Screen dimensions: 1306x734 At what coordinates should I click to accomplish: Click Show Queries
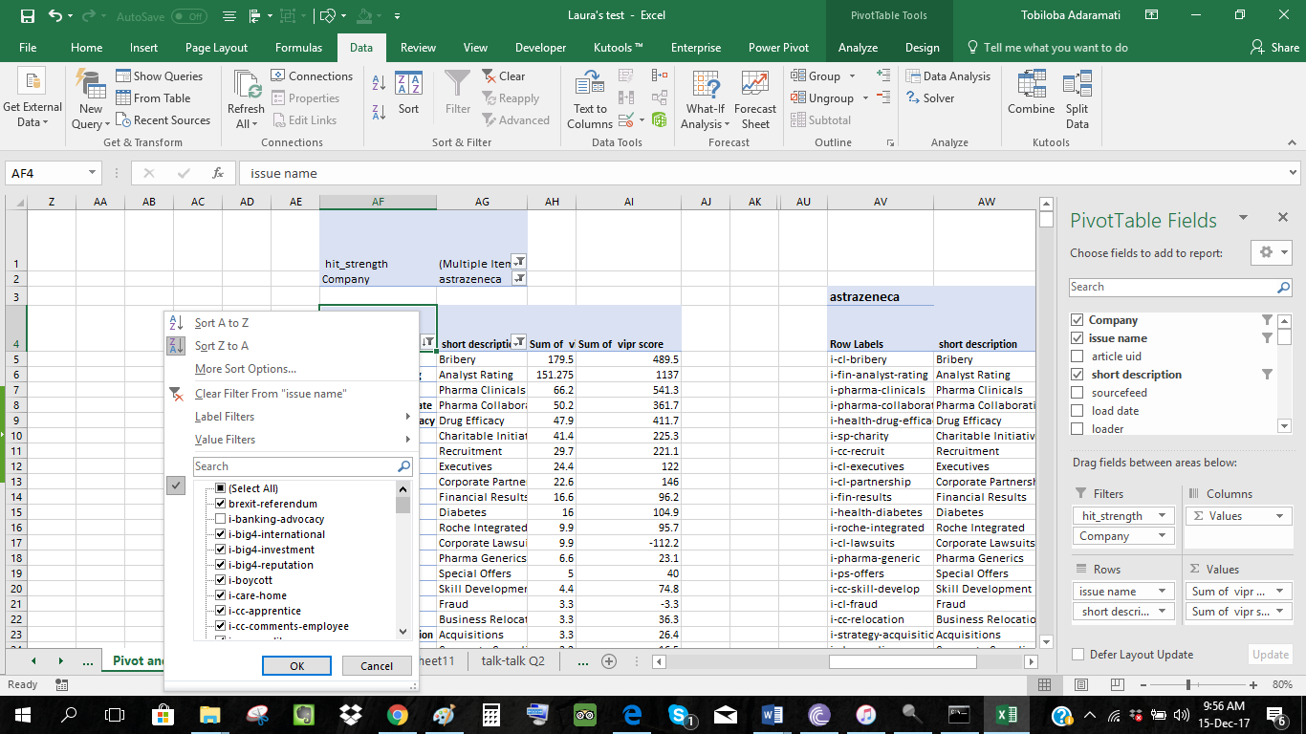[160, 76]
